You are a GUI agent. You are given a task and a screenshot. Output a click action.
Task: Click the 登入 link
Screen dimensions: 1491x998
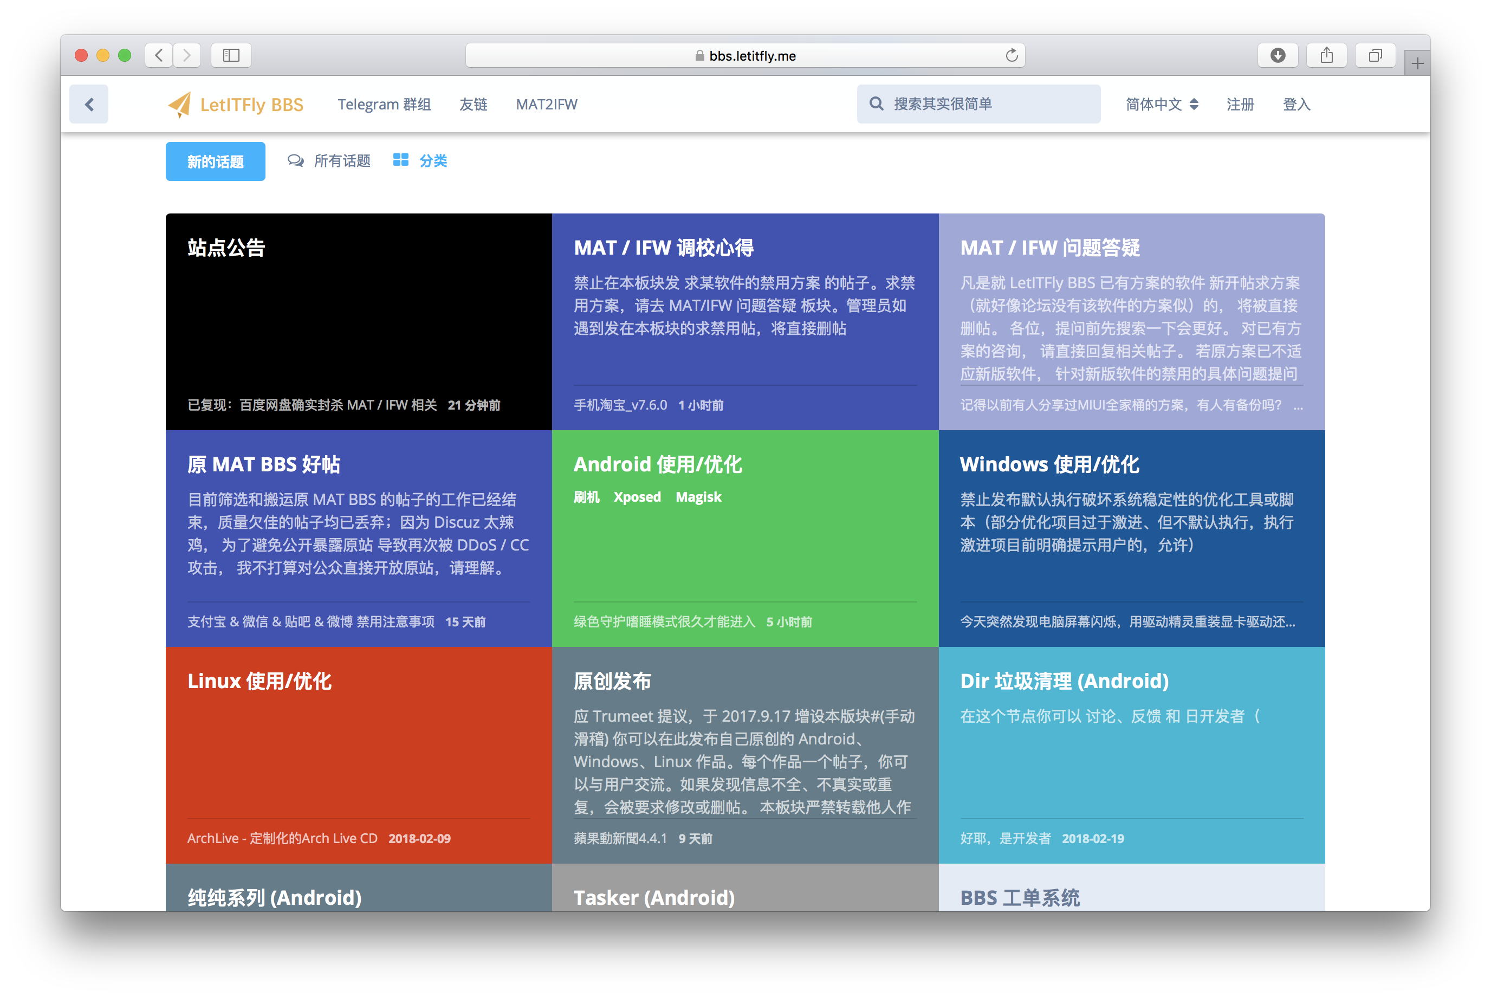(1296, 105)
